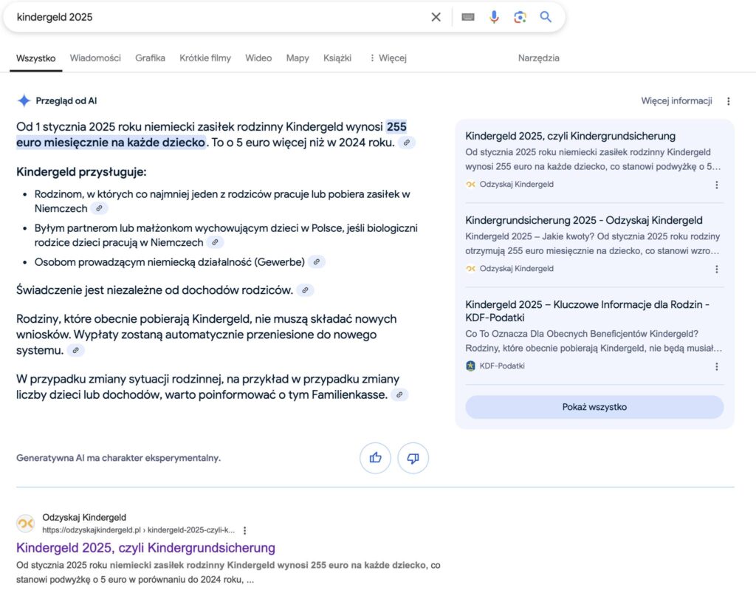Open Google Lens image search
756x596 pixels.
(x=520, y=16)
